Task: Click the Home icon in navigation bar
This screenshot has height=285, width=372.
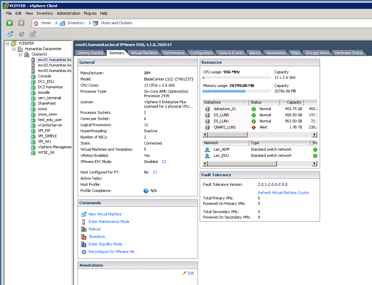Action: click(x=36, y=23)
